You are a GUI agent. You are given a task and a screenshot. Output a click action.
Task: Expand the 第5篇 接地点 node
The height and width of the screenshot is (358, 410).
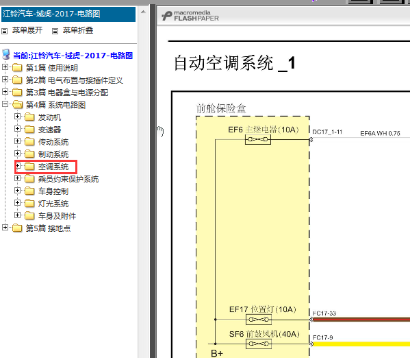(5, 228)
